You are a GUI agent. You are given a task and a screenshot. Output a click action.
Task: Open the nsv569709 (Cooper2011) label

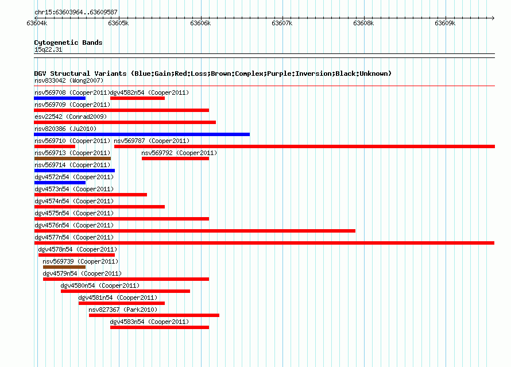(72, 105)
